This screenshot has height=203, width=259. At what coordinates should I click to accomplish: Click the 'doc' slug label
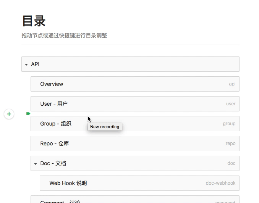pos(231,163)
